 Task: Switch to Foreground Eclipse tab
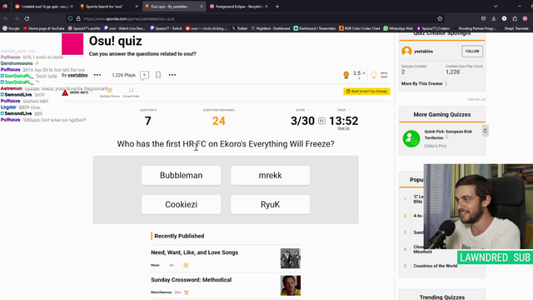pos(239,7)
